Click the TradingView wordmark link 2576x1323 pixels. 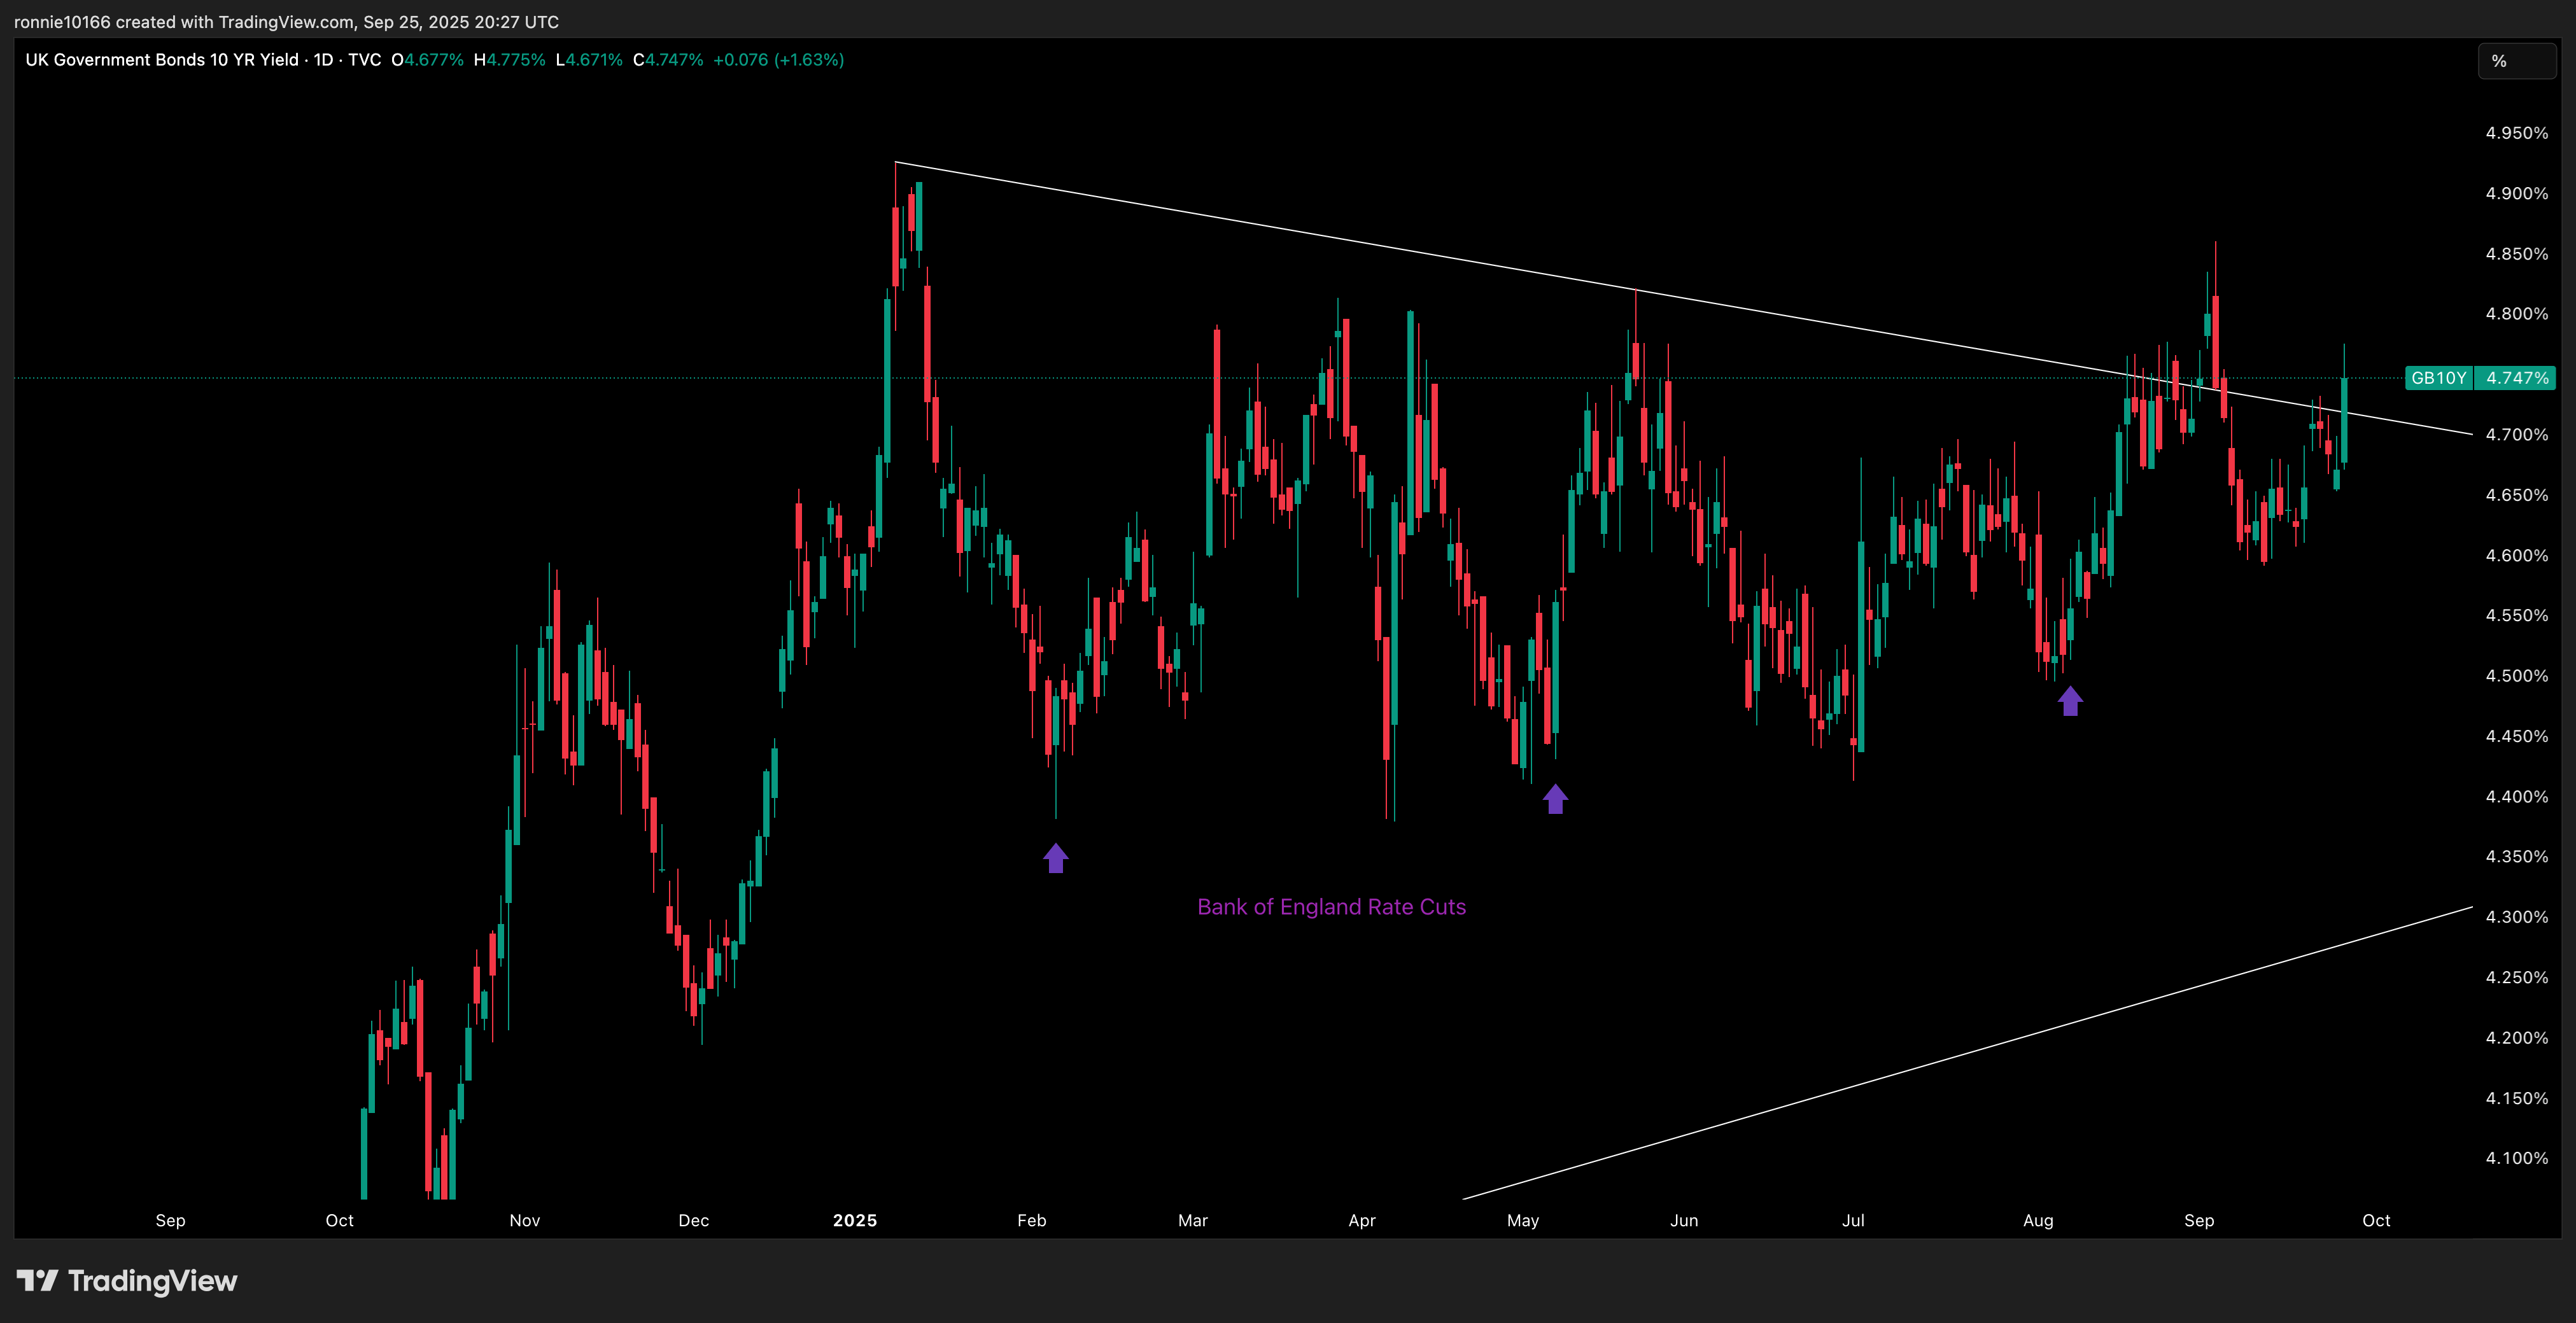click(x=152, y=1281)
